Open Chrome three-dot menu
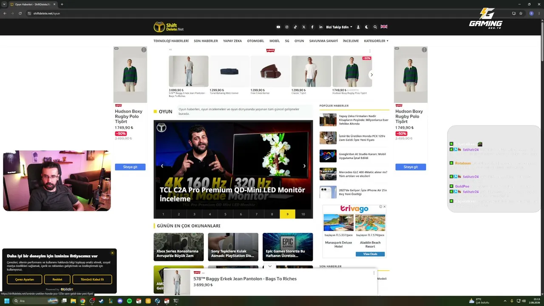 [x=540, y=13]
